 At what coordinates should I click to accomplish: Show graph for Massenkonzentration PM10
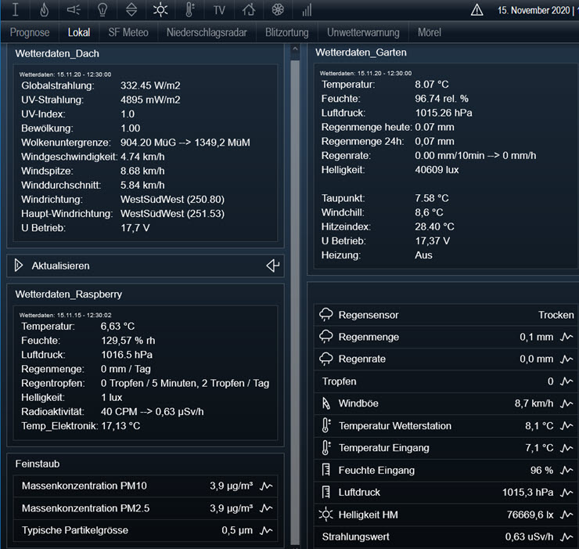tap(267, 486)
